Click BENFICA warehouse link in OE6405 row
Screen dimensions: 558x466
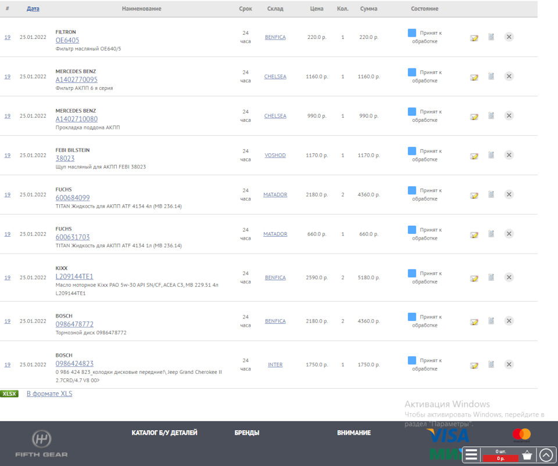pos(275,37)
